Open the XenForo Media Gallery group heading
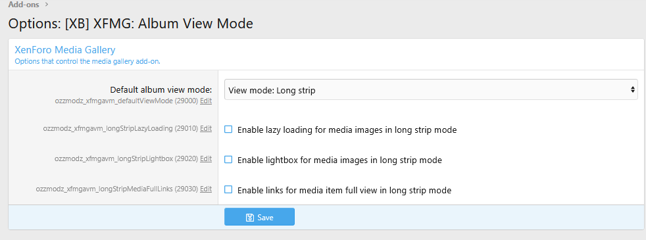Screen dimensions: 646x240 point(65,50)
